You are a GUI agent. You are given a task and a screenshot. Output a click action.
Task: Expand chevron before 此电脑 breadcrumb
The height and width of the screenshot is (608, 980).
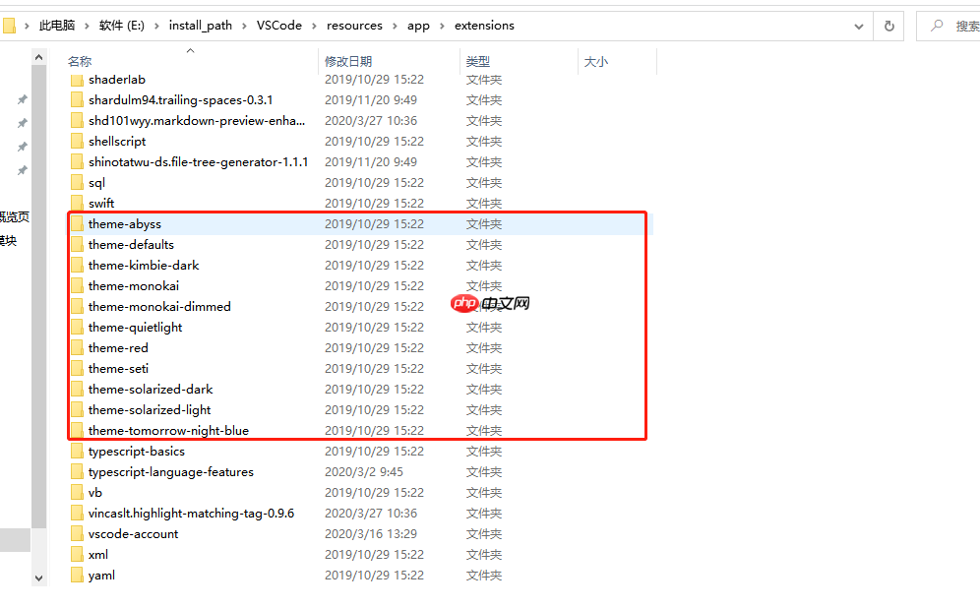27,27
